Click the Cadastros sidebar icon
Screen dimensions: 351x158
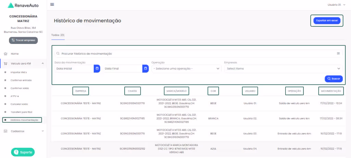click(5, 131)
